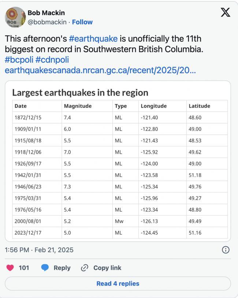Click the Copy link text
The image size is (238, 298).
(107, 268)
